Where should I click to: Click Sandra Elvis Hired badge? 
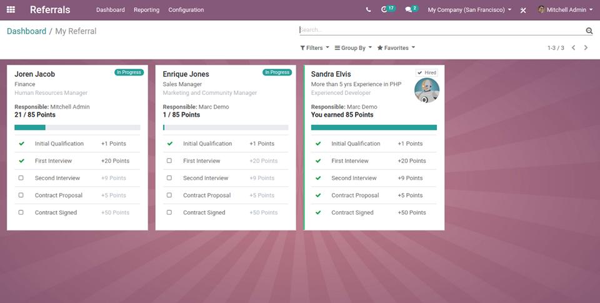(x=427, y=72)
